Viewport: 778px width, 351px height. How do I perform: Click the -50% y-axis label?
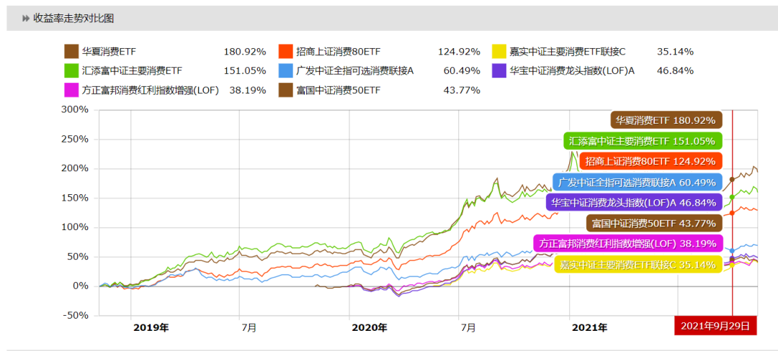coord(76,316)
